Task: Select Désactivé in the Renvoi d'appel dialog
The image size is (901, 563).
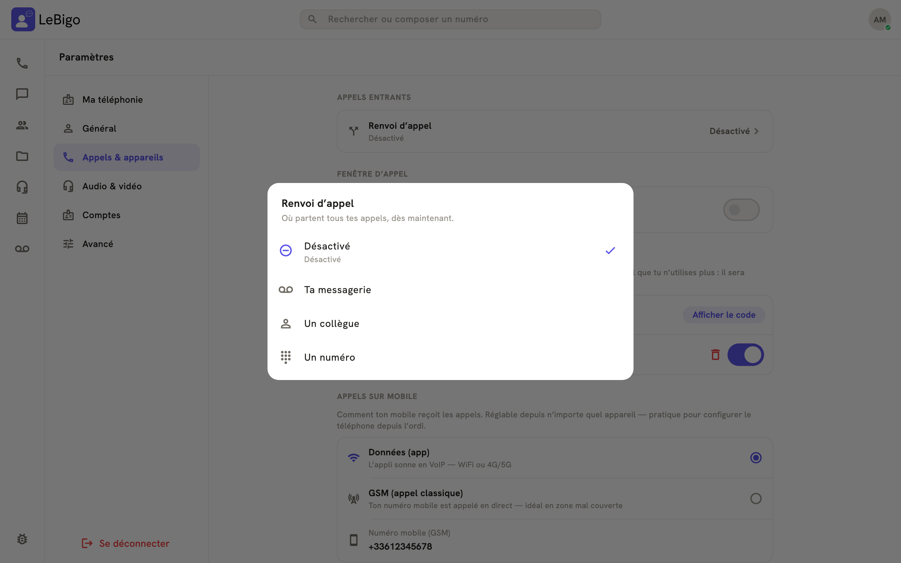Action: tap(450, 252)
